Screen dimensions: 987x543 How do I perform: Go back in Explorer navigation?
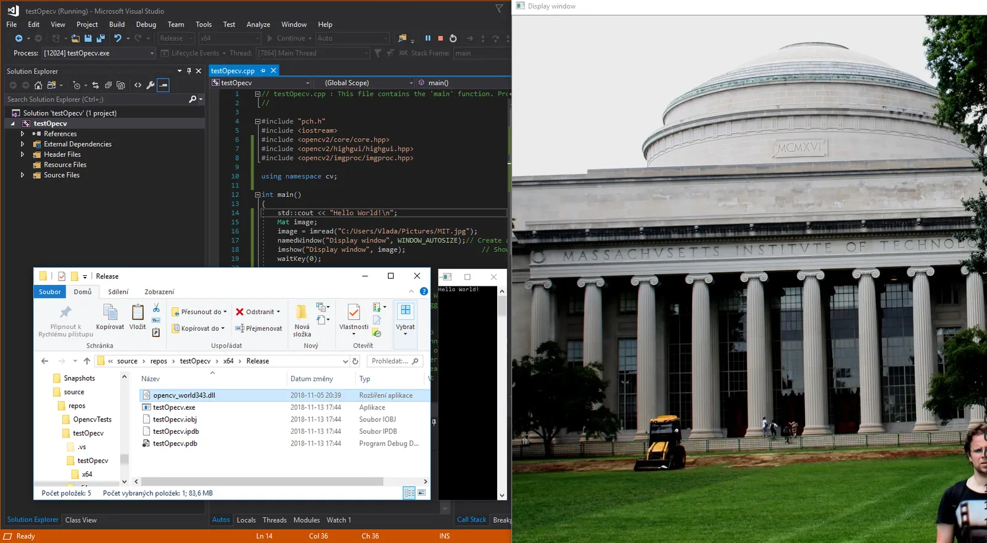tap(44, 361)
